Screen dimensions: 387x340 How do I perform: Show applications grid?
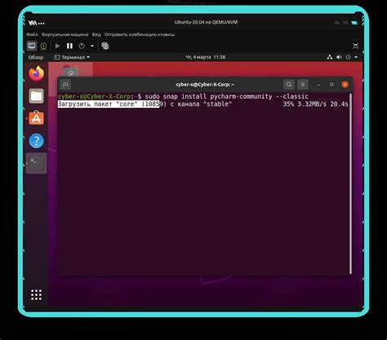pos(36,295)
